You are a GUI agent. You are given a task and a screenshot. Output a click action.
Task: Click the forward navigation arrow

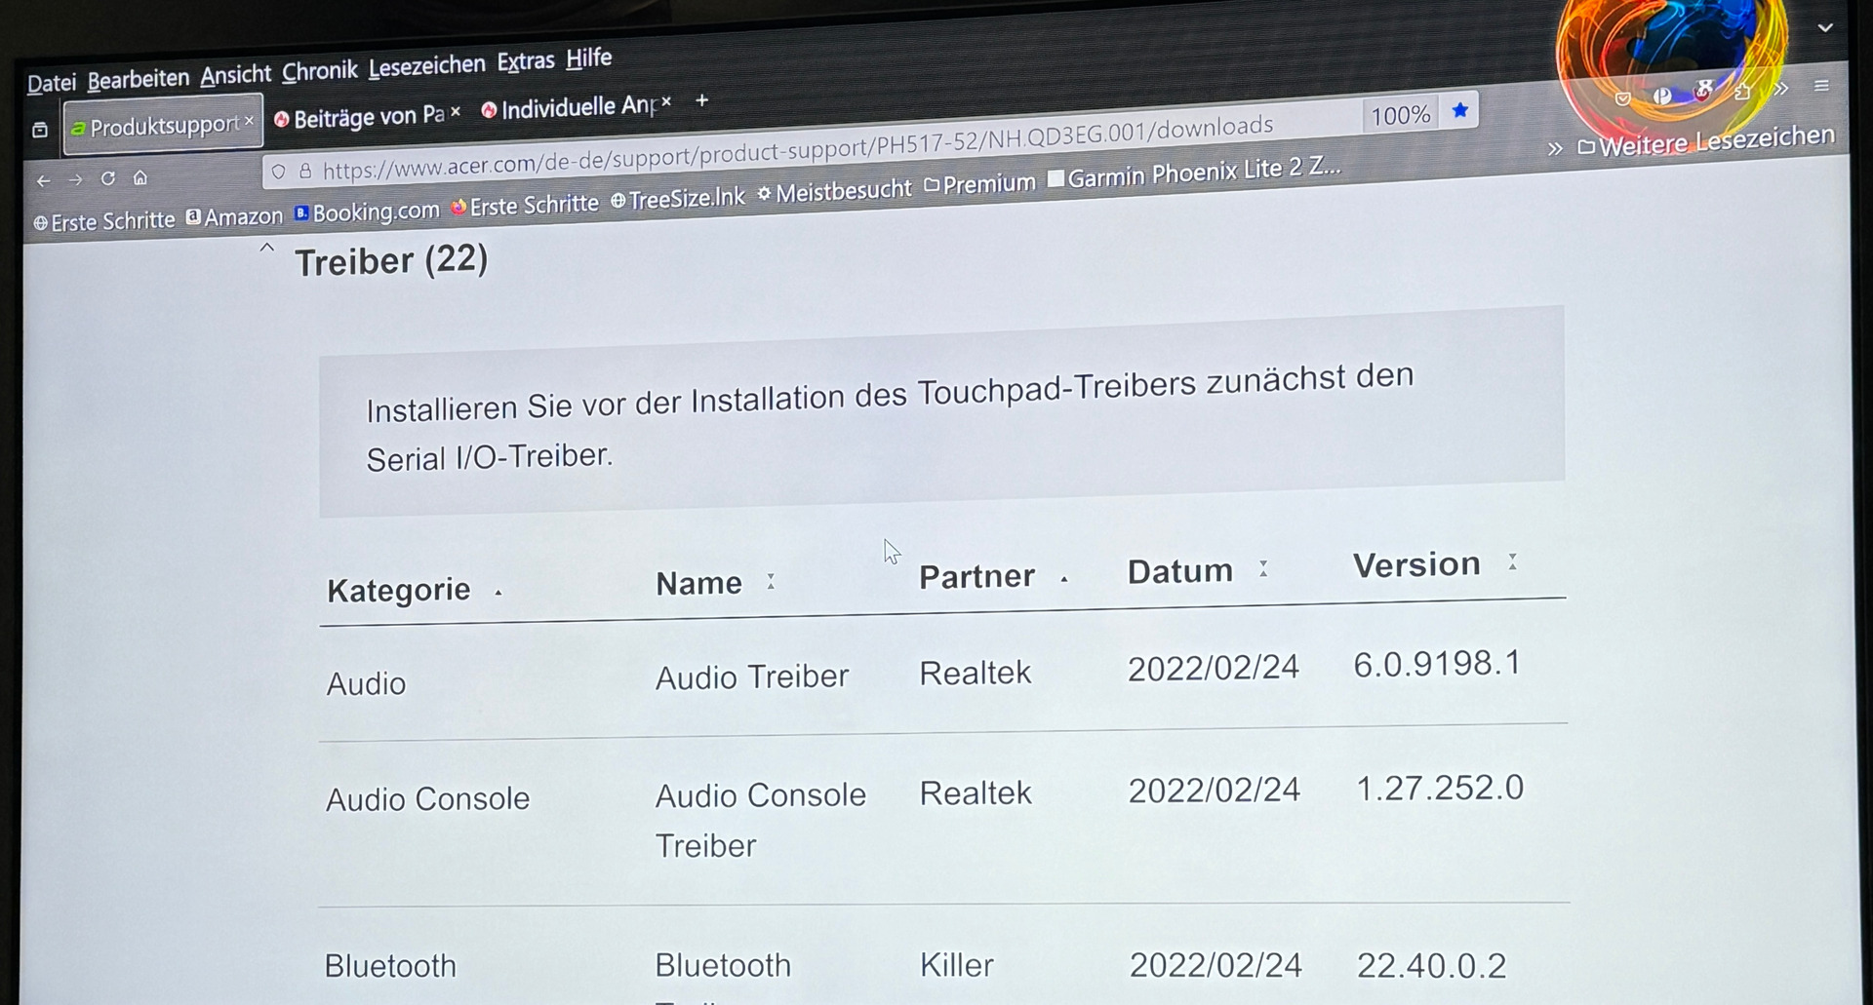(75, 179)
